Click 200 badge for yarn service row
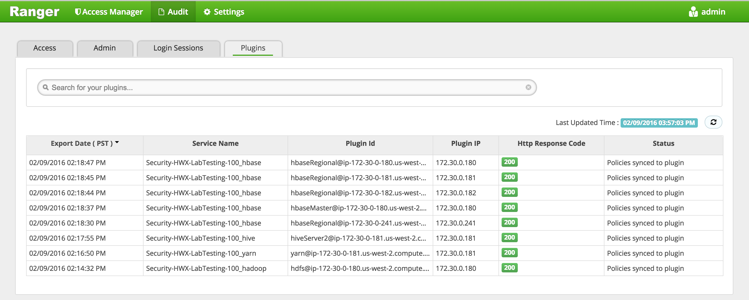Image resolution: width=749 pixels, height=300 pixels. pyautogui.click(x=509, y=253)
